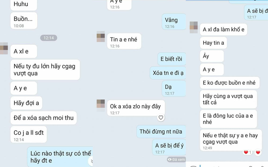The width and height of the screenshot is (268, 167).
Task: Open the avatar beside 'Tin a e nhé'
Action: [x=101, y=36]
